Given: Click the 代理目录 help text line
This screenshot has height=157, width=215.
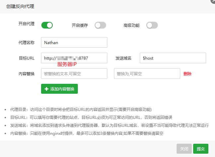Looking at the screenshot, I should (81, 110).
